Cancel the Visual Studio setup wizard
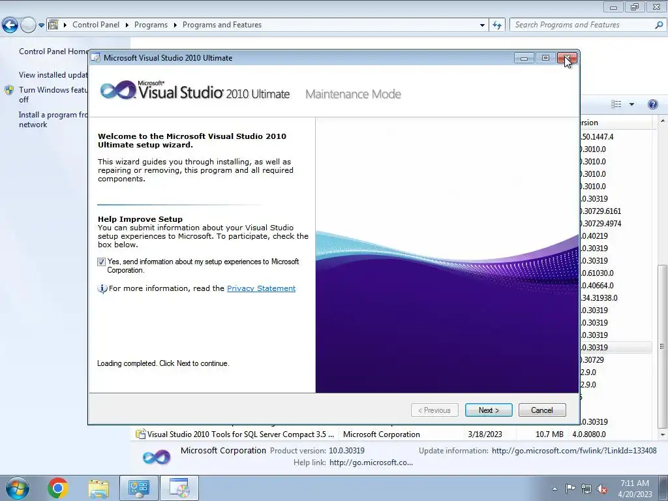 (x=542, y=410)
